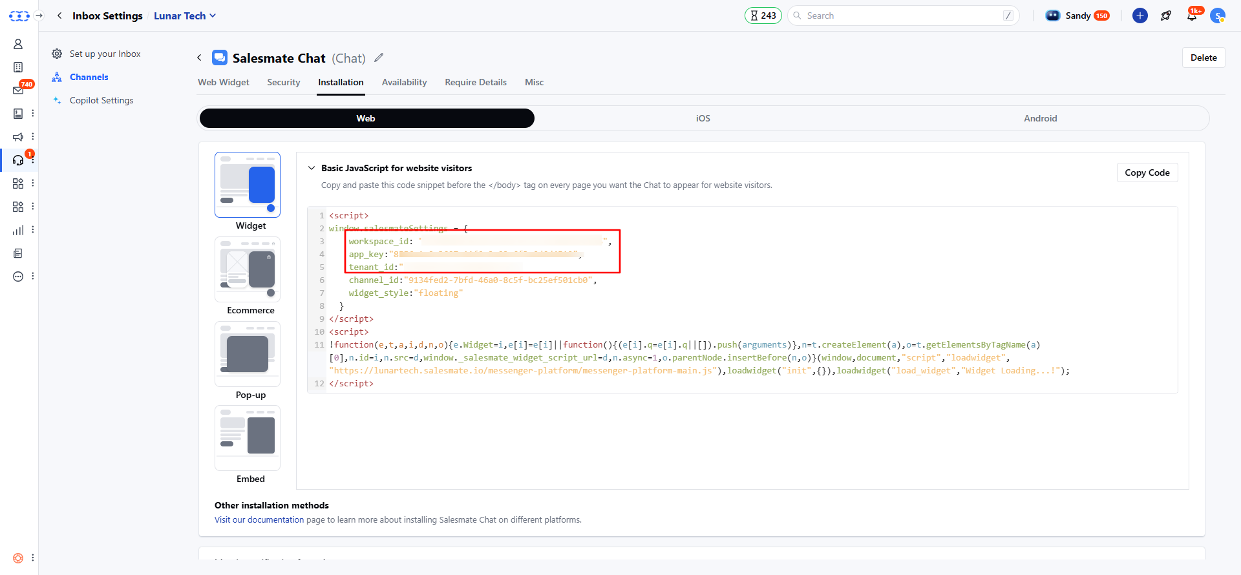Click the gear icon for Set up your Inbox
This screenshot has height=575, width=1241.
pos(57,54)
